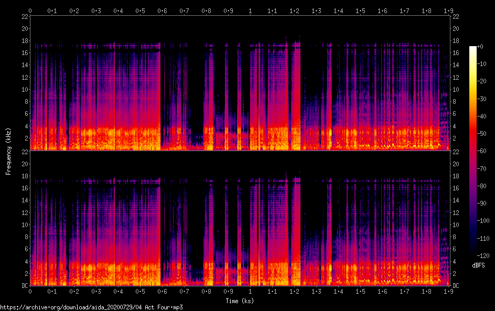Screen dimensions: 495x311
Task: Click the upper channel spectrogram plot
Action: click(x=240, y=83)
